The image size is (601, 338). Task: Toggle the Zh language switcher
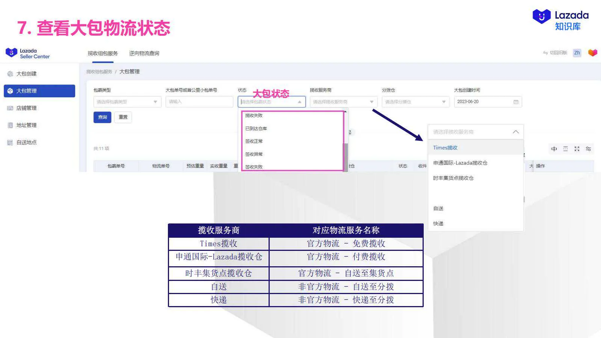tap(577, 53)
